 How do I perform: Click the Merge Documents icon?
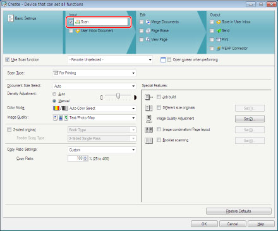click(148, 22)
